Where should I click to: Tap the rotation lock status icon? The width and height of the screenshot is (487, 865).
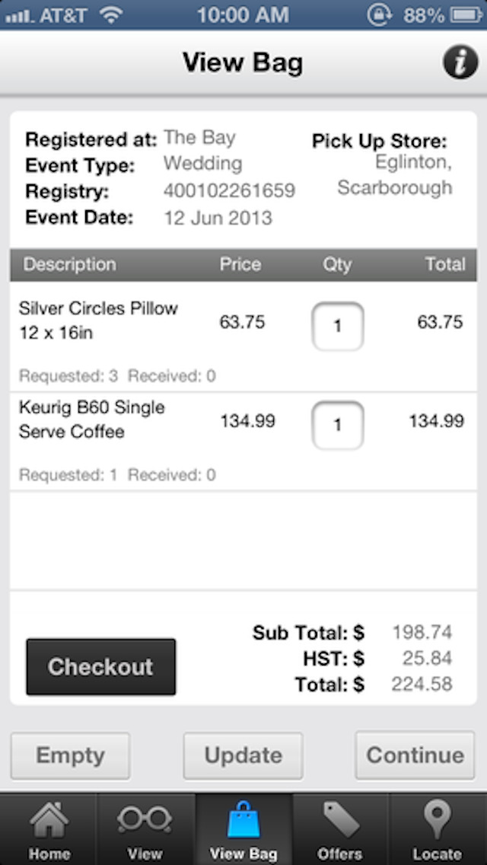[x=378, y=14]
